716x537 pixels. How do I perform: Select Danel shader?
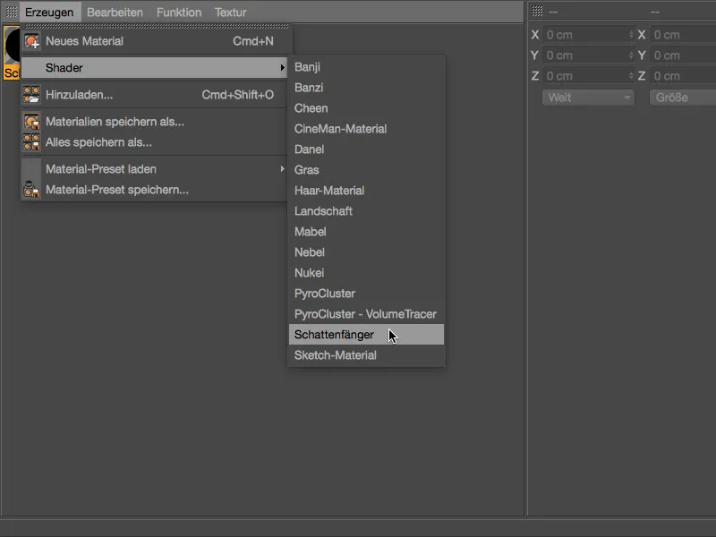[366, 149]
